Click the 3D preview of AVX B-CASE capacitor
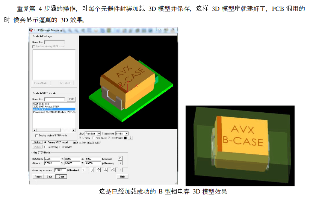The width and height of the screenshot is (322, 204). pos(128,82)
